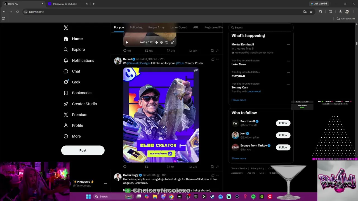This screenshot has height=201, width=358.
Task: Switch to the Following tab
Action: point(136,27)
